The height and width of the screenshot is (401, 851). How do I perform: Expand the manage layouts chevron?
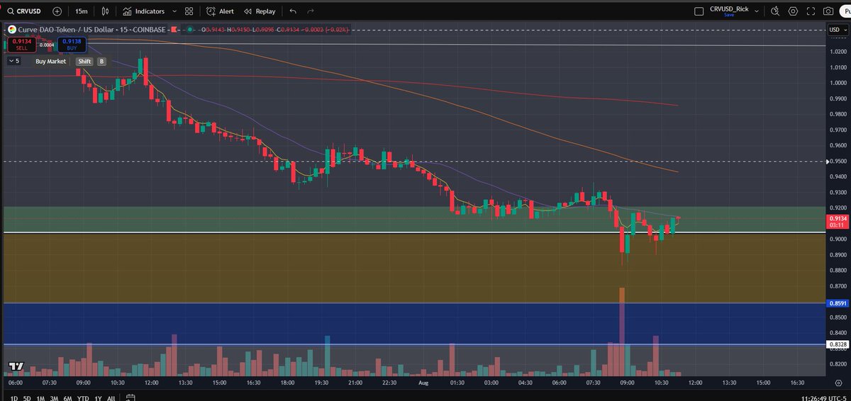pyautogui.click(x=757, y=11)
